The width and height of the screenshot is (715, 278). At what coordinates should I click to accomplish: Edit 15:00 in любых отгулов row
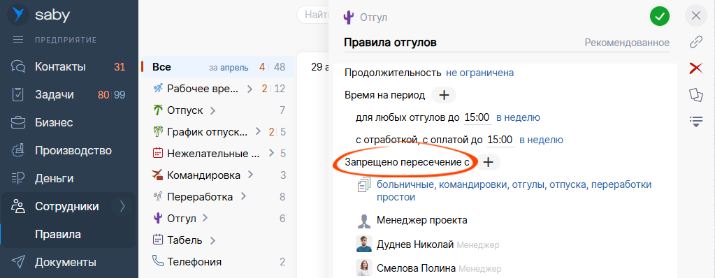click(477, 117)
